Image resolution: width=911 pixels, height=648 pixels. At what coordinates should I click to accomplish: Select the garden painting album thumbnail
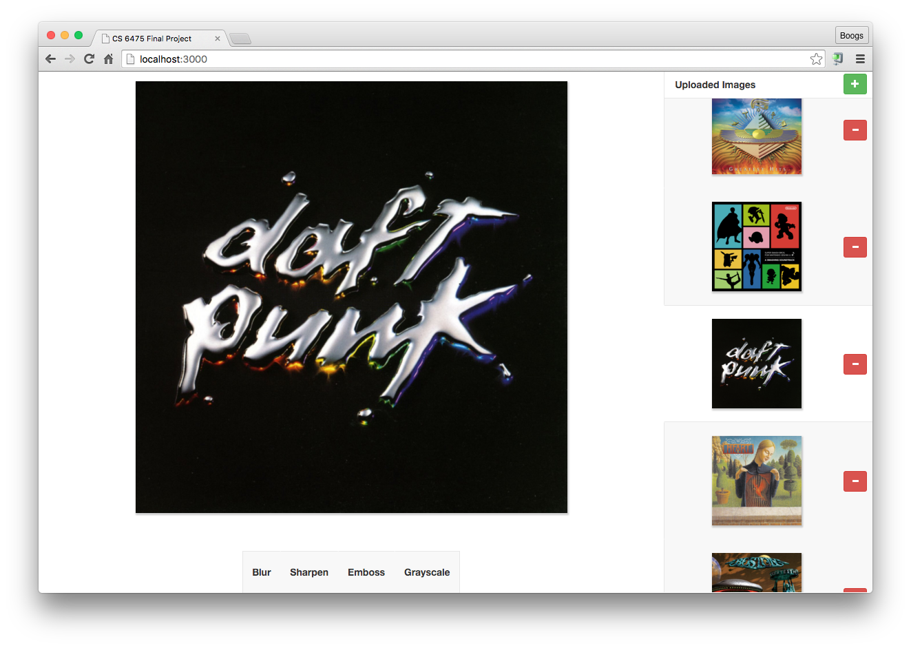pos(757,481)
